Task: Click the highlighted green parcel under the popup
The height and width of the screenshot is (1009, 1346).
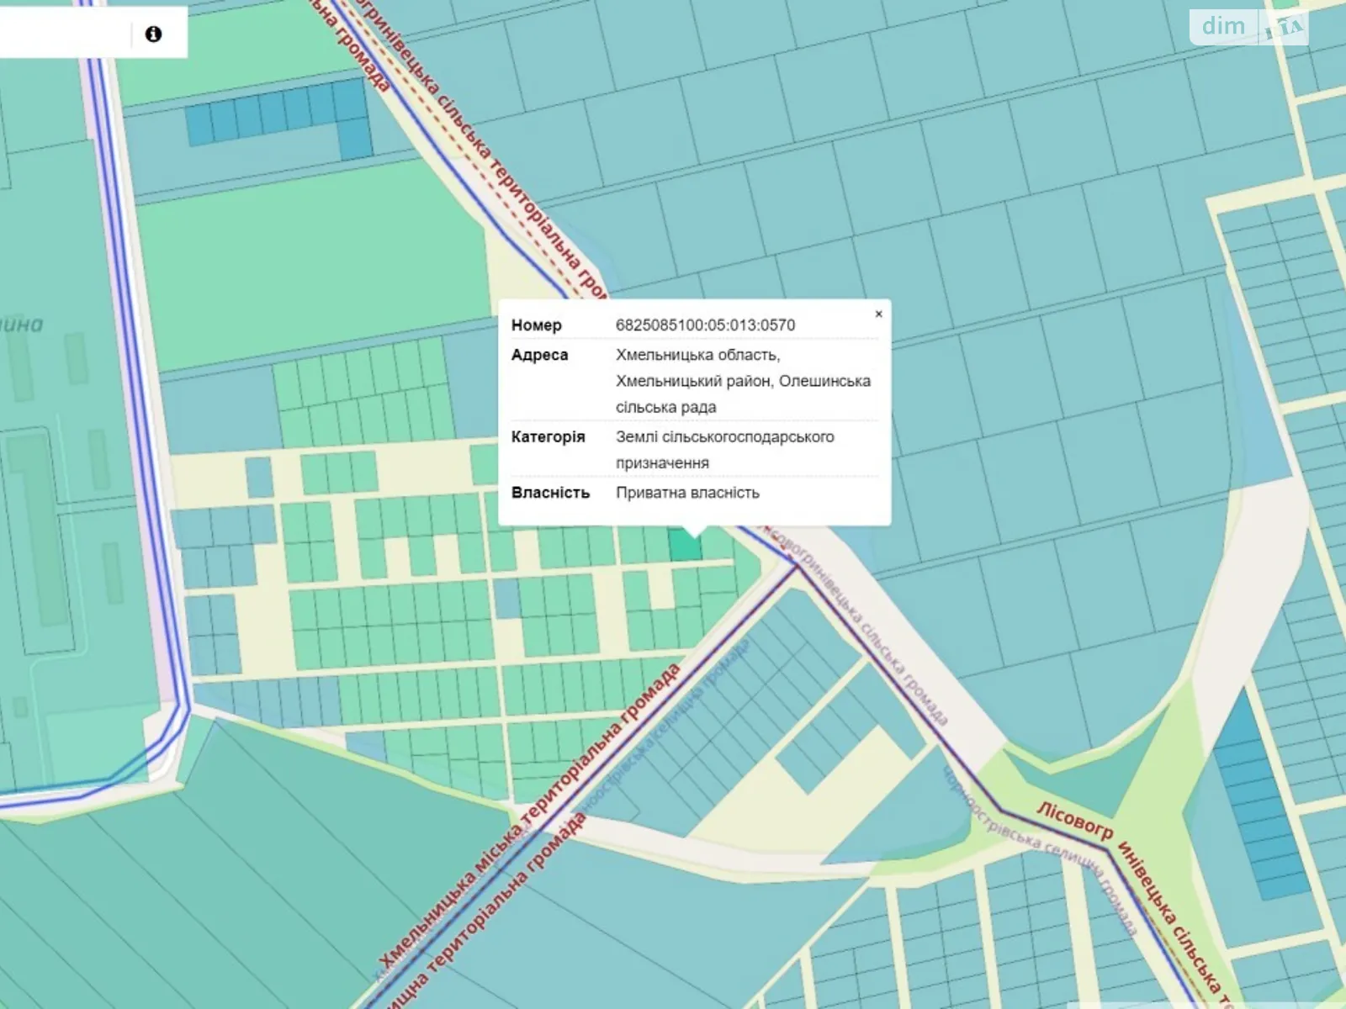Action: tap(686, 544)
